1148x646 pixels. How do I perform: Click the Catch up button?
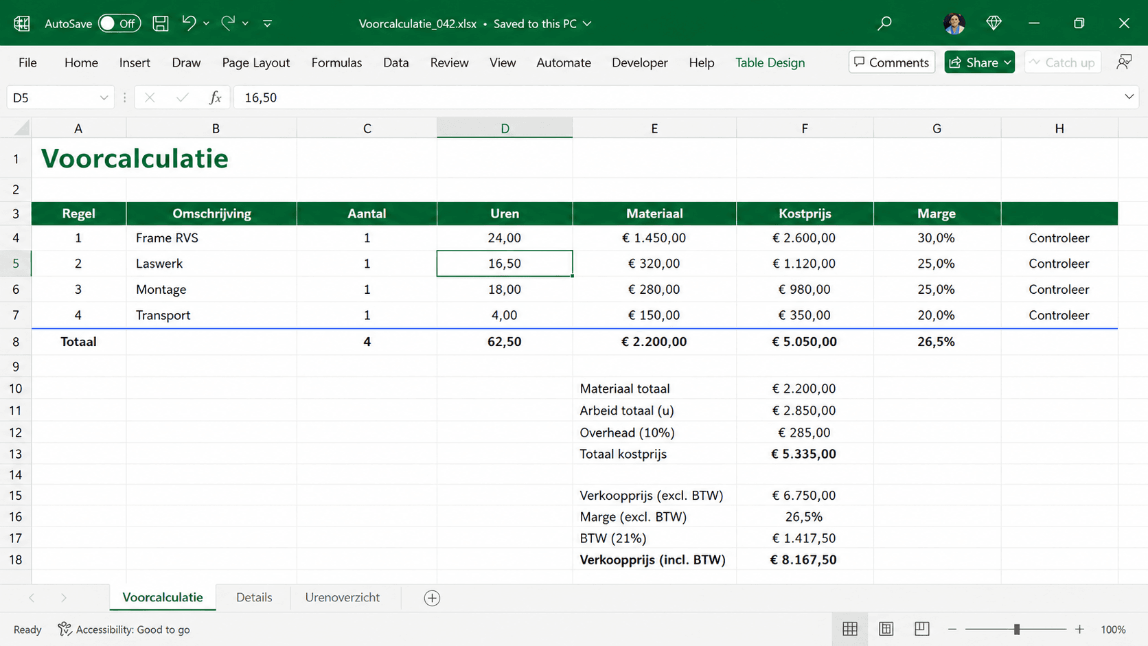(x=1063, y=62)
